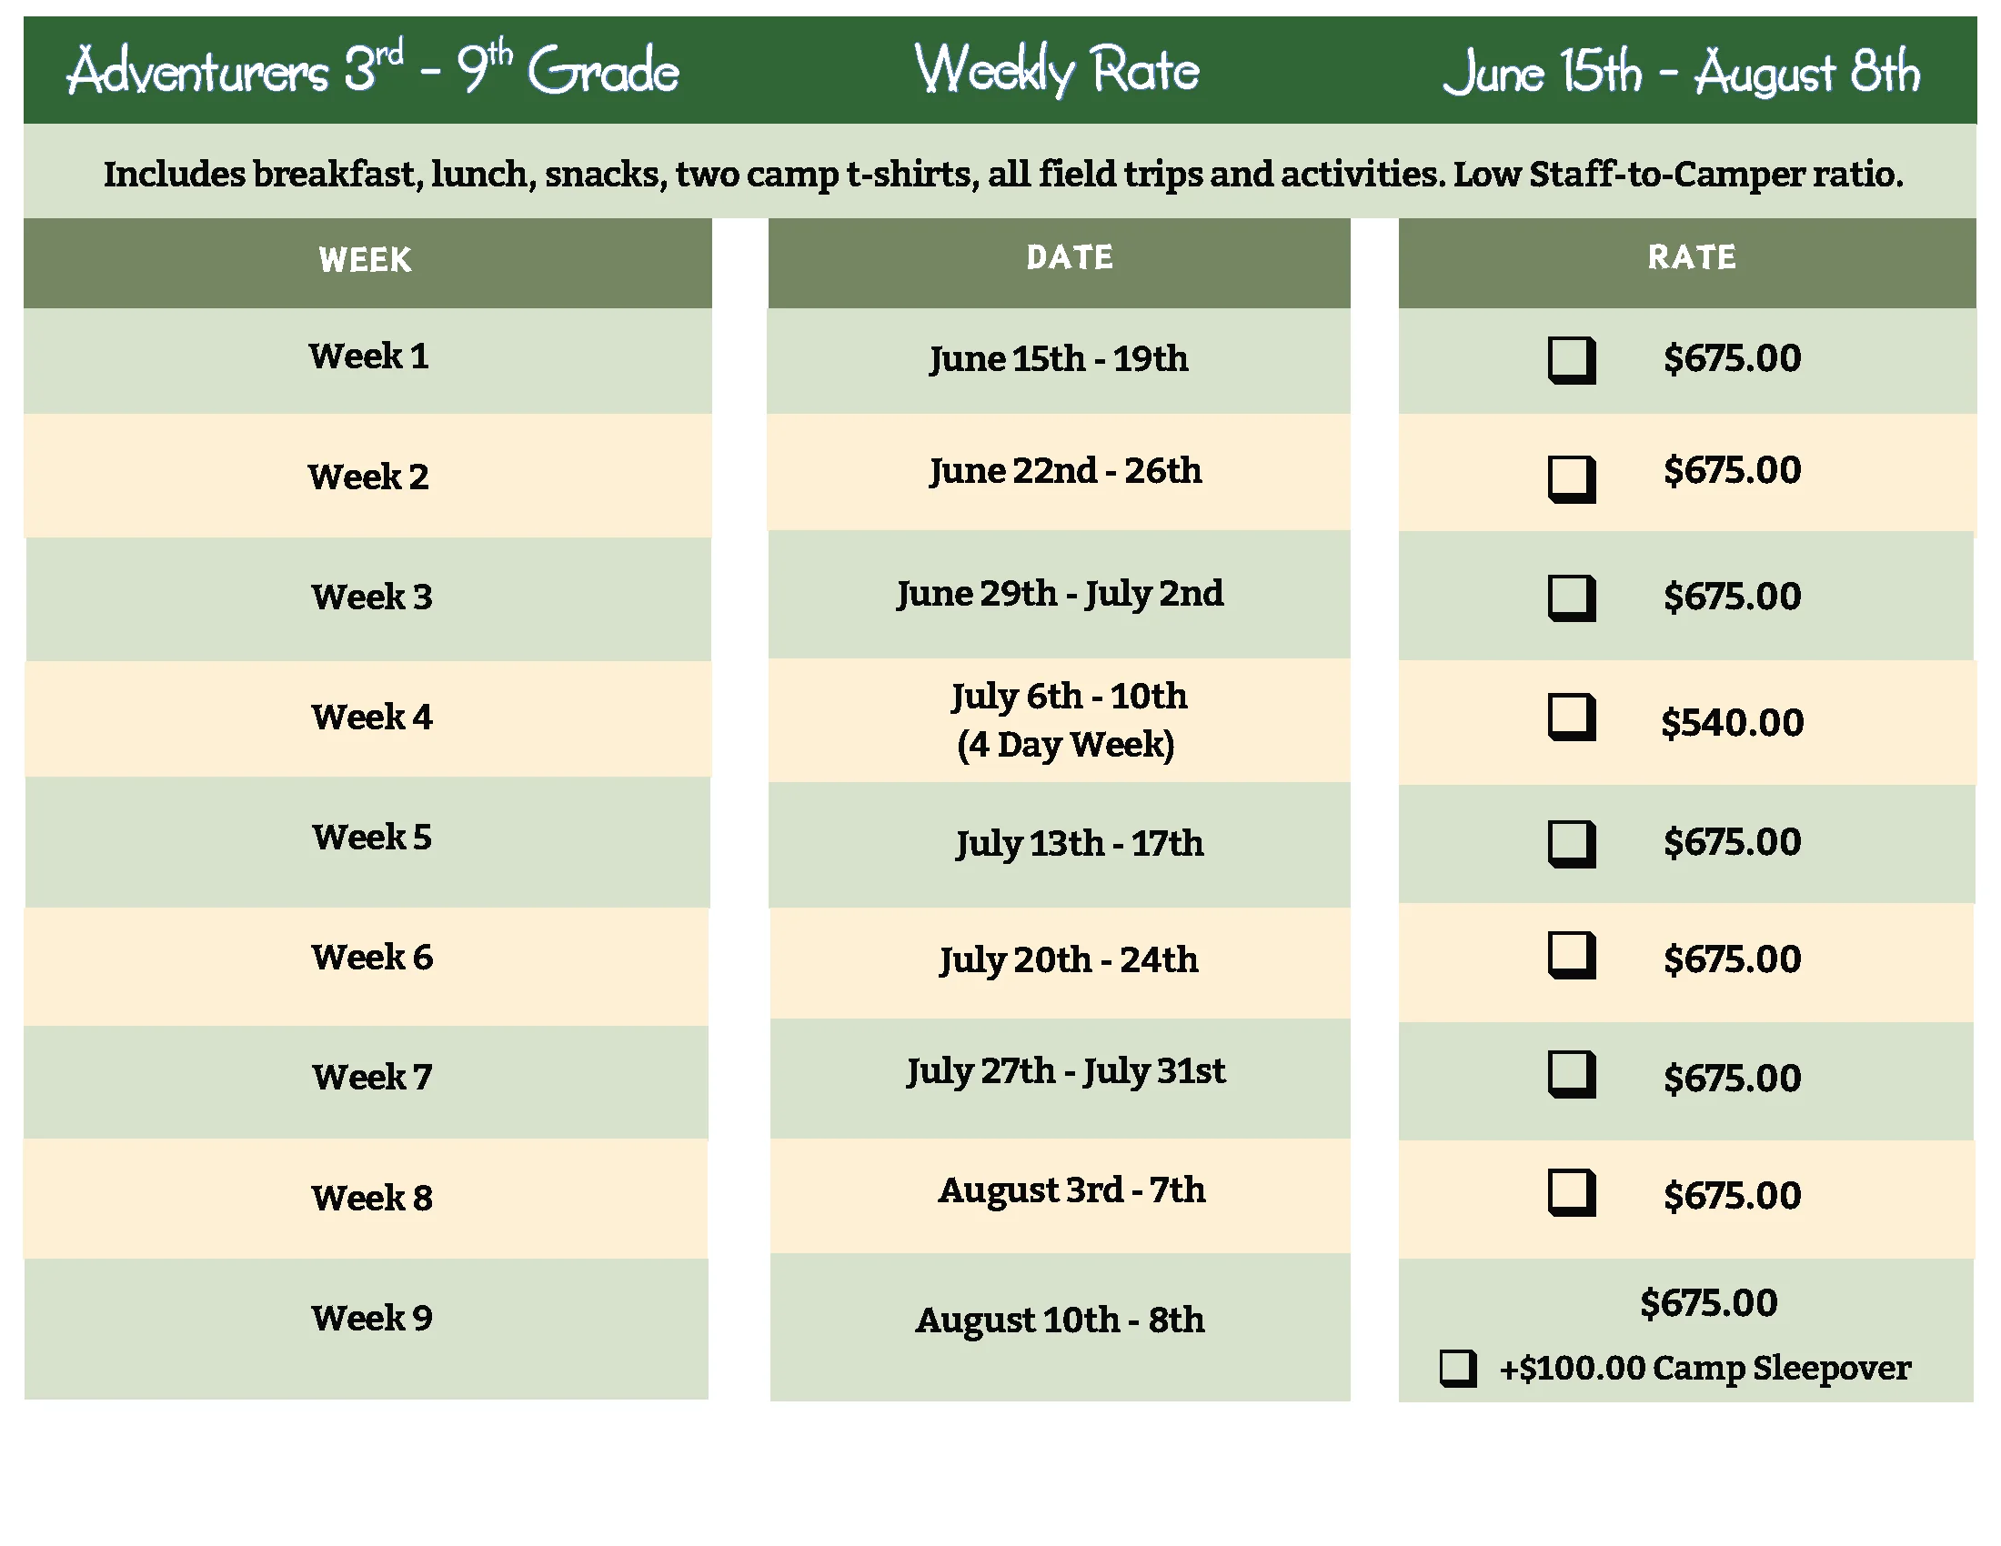Check the Week 4 $540.00 box
This screenshot has height=1546, width=2001.
(1571, 717)
